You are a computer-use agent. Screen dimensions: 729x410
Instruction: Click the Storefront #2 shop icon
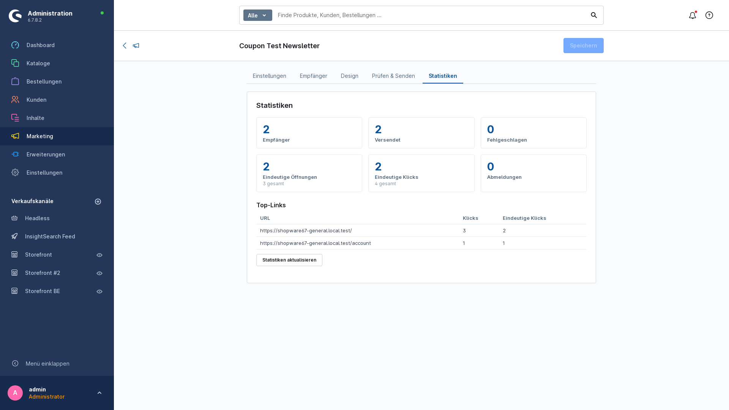(14, 273)
